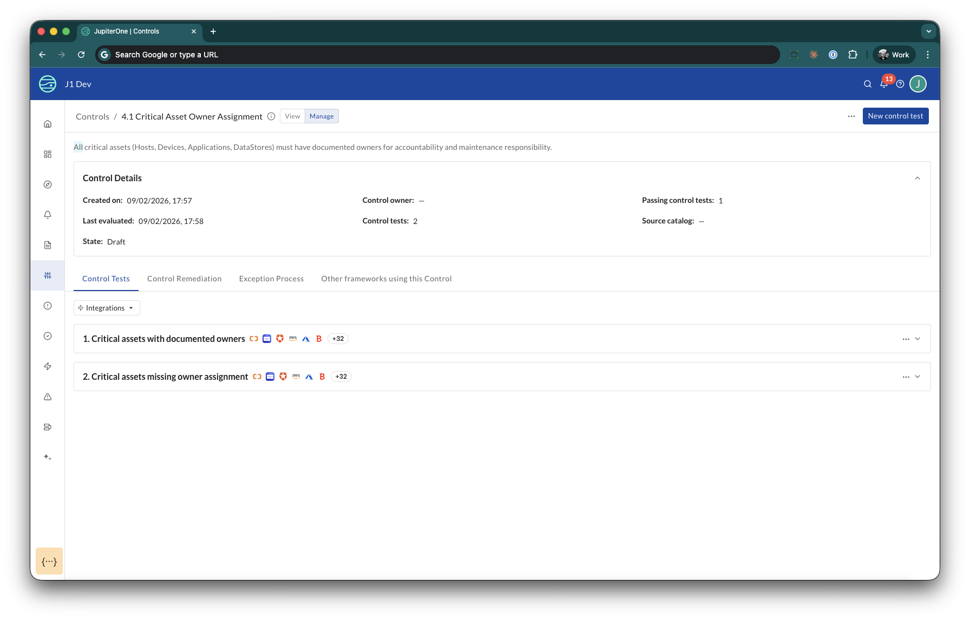Image resolution: width=970 pixels, height=620 pixels.
Task: Click New control test button
Action: 895,116
